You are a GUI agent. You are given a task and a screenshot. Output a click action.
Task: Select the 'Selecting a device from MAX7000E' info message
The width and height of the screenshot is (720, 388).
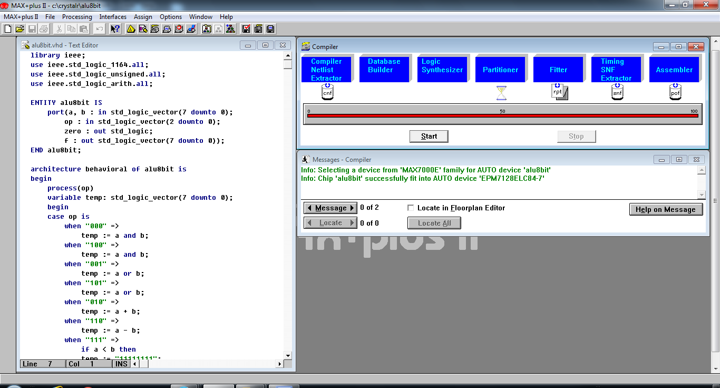pyautogui.click(x=426, y=170)
